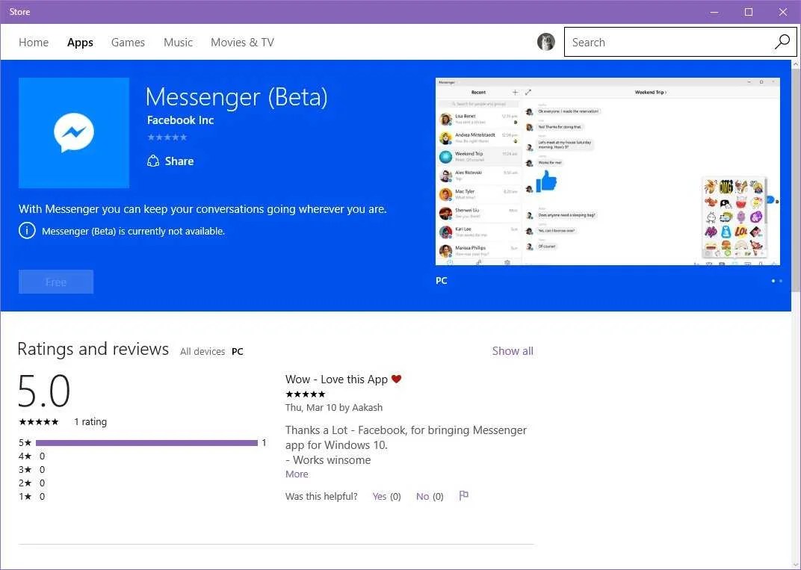The width and height of the screenshot is (801, 570).
Task: Mark review helpful with Yes (0)
Action: point(387,497)
